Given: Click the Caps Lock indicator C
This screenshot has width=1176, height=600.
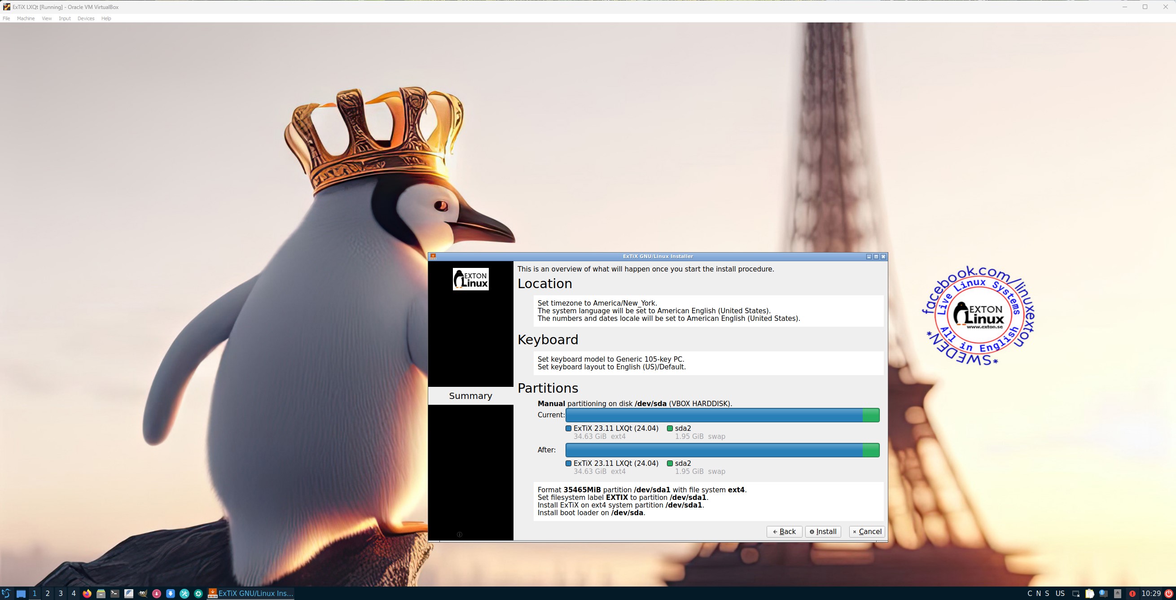Looking at the screenshot, I should [x=1030, y=594].
